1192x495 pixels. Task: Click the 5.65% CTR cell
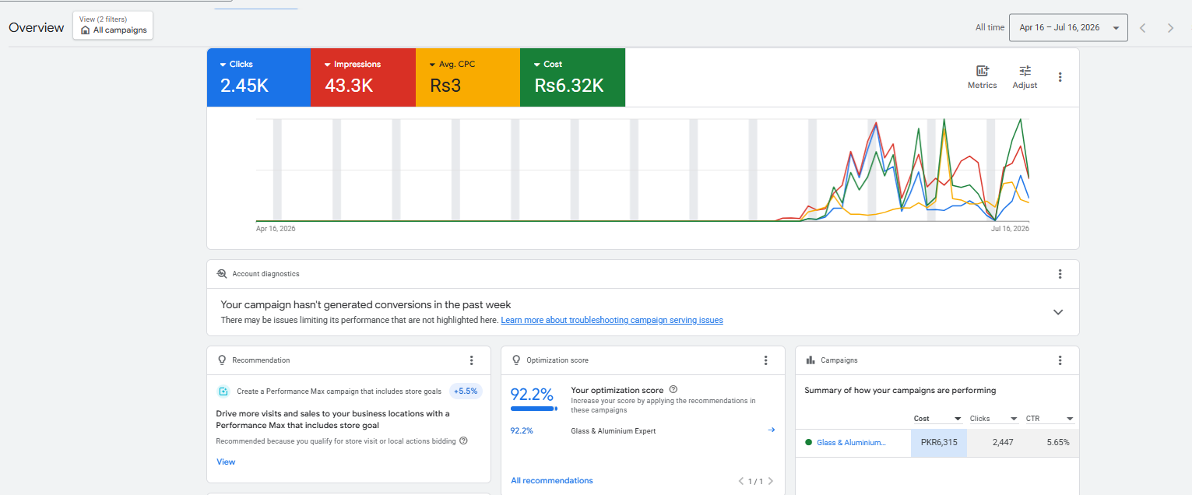[x=1051, y=442]
